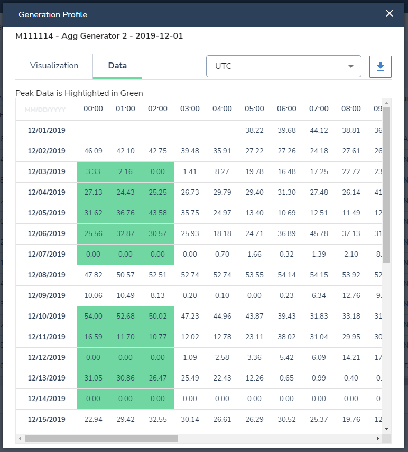Click the 05:00 column header
The width and height of the screenshot is (408, 452).
coord(255,109)
